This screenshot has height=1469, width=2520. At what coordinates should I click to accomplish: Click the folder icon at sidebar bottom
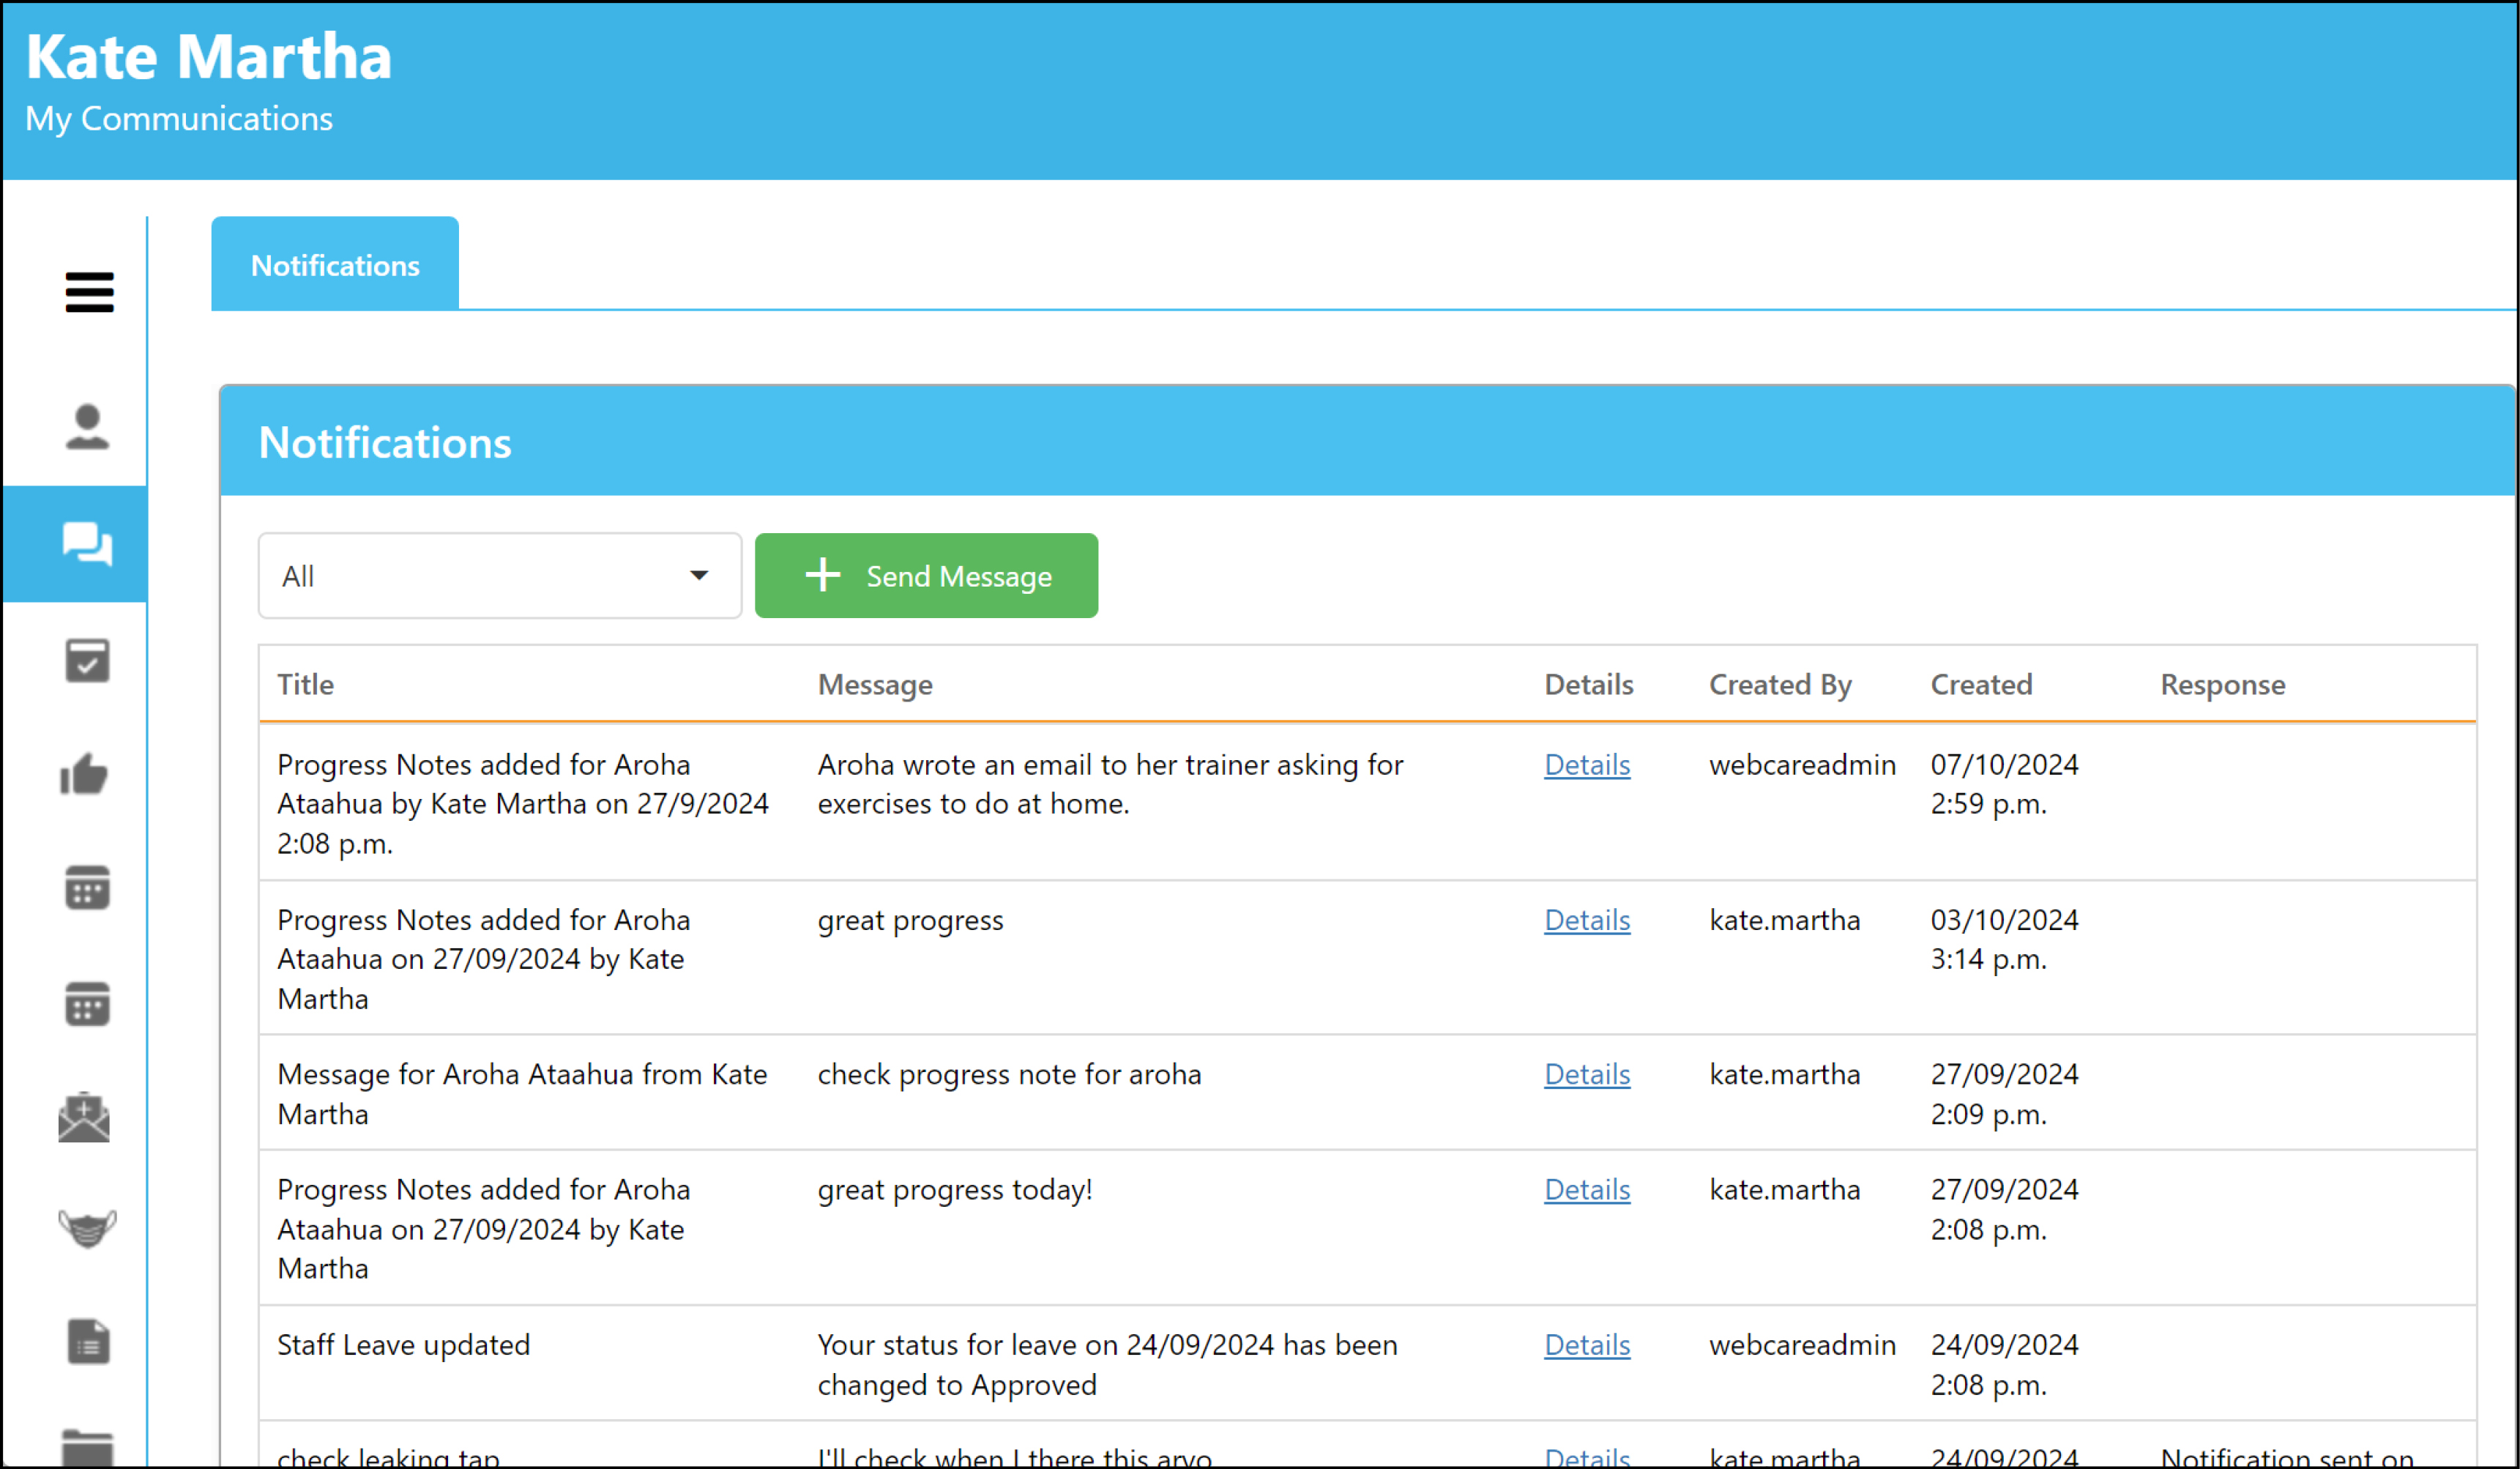87,1448
